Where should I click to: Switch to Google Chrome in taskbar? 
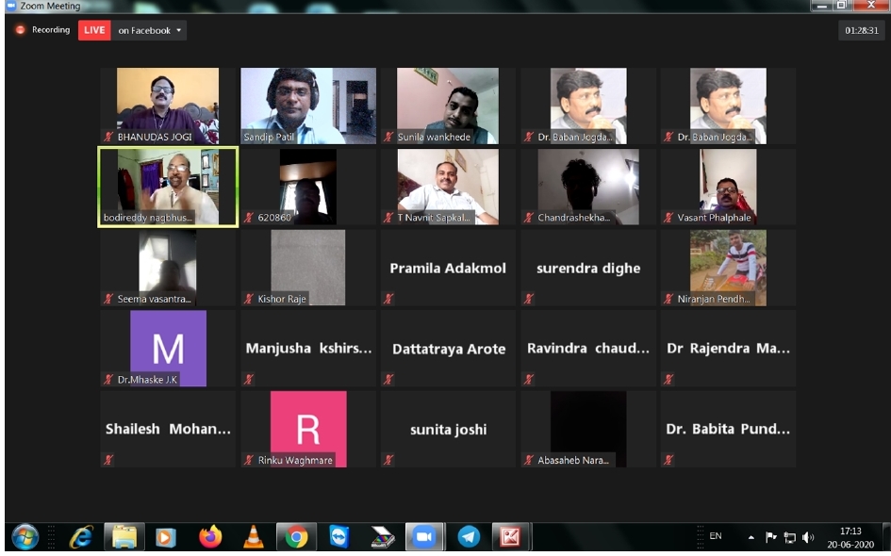[x=297, y=537]
